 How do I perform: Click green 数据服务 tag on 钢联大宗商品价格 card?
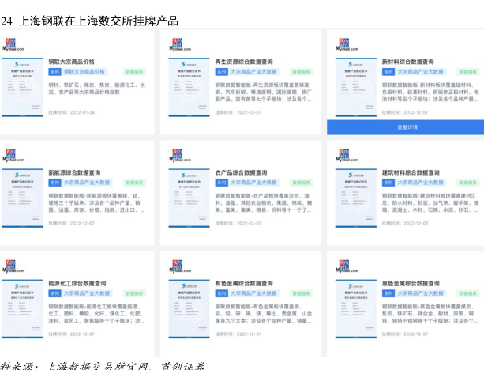(x=134, y=72)
